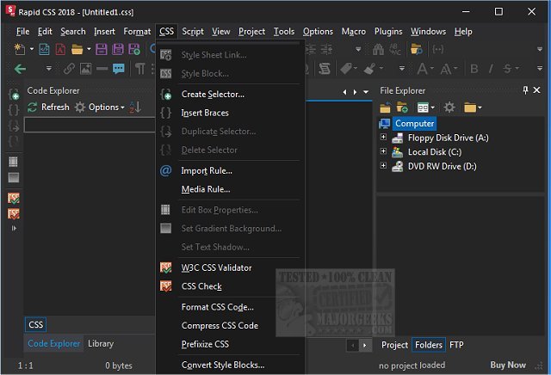The height and width of the screenshot is (375, 551).
Task: Click the File Explorer go-up folder icon
Action: click(x=385, y=108)
